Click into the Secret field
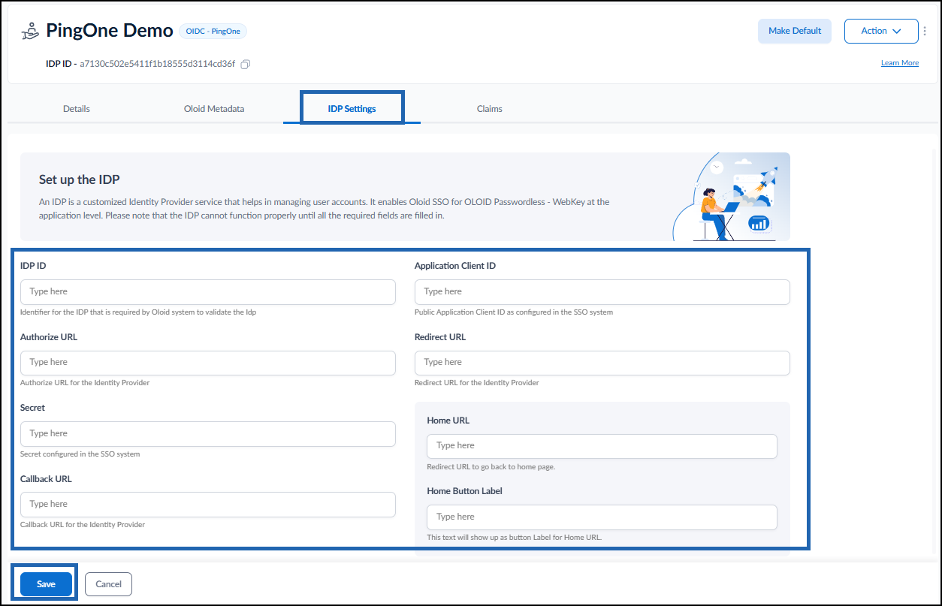The height and width of the screenshot is (606, 942). [x=208, y=434]
